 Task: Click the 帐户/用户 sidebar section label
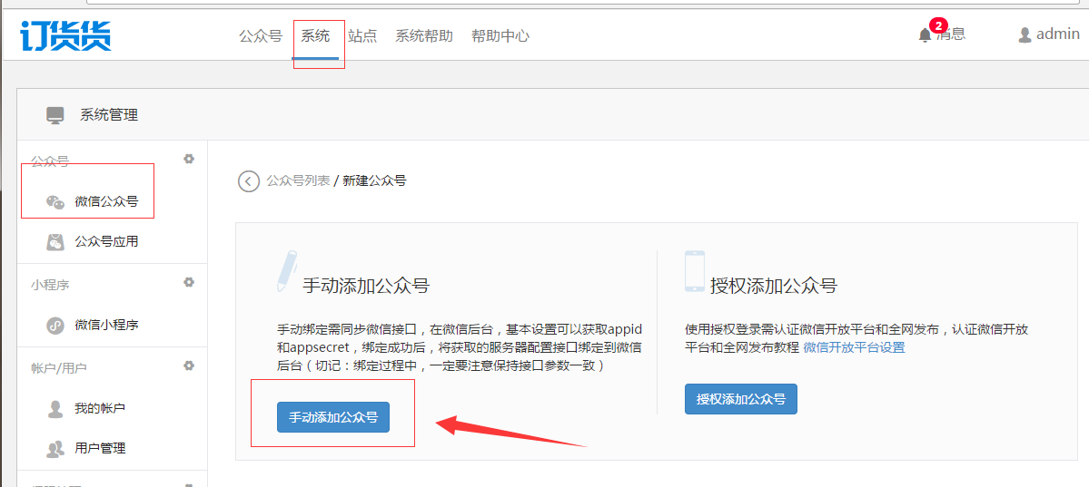point(58,367)
